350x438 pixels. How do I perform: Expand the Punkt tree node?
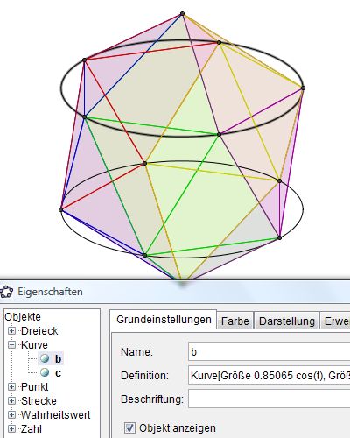click(11, 387)
